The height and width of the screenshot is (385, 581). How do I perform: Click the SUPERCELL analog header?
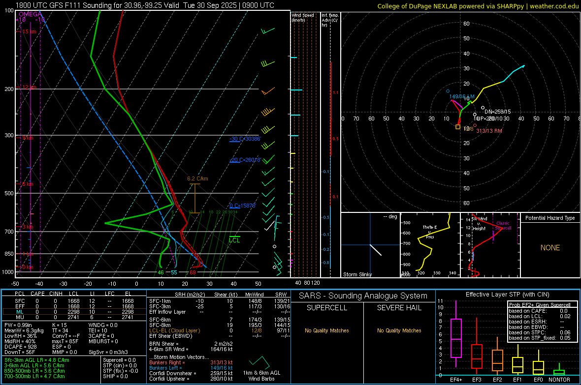point(327,308)
